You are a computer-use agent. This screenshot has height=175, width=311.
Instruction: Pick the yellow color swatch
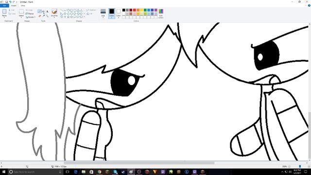coord(141,10)
